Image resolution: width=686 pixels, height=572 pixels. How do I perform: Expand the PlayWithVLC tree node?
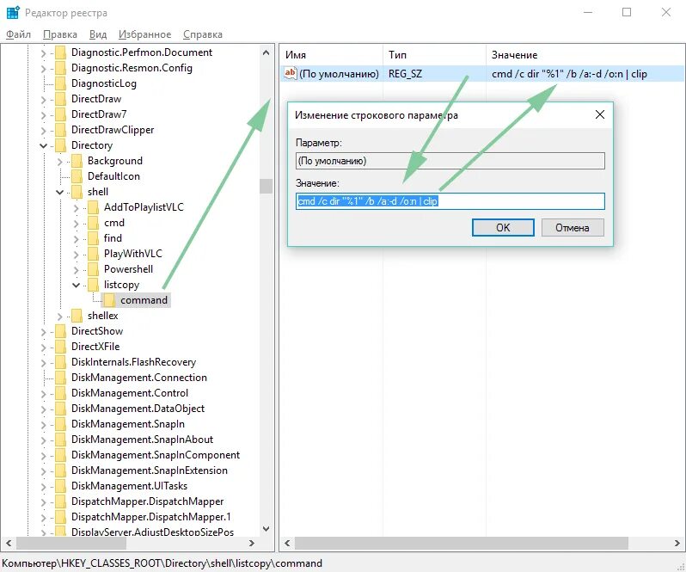point(76,255)
